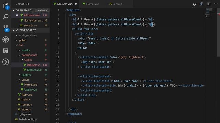Select Home.vue in Open Editors list
The width and height of the screenshot is (220, 123).
tap(31, 20)
